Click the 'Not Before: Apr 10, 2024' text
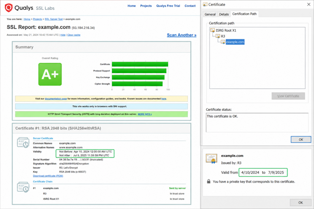Screen dimensions: 314x209 86,152
